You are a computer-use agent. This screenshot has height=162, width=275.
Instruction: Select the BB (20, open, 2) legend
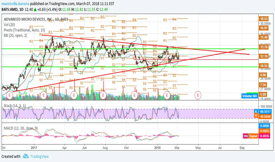click(x=15, y=36)
